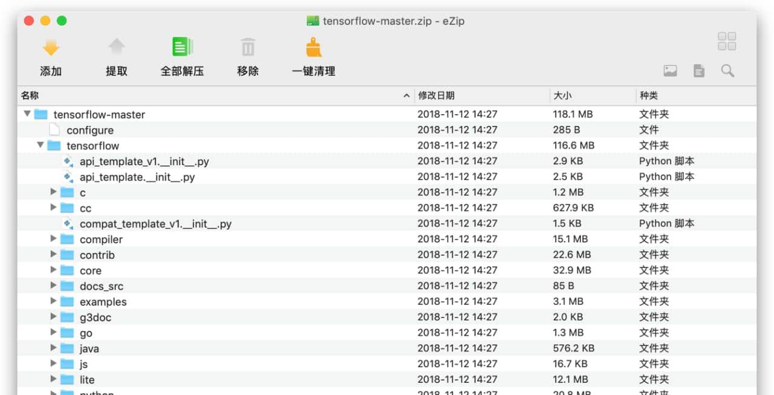The image size is (774, 395).
Task: Click the image preview icon
Action: point(670,71)
